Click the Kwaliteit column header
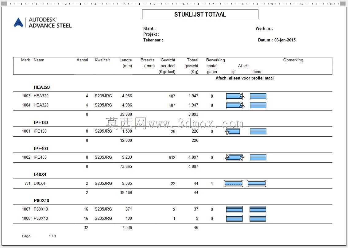 pyautogui.click(x=102, y=60)
